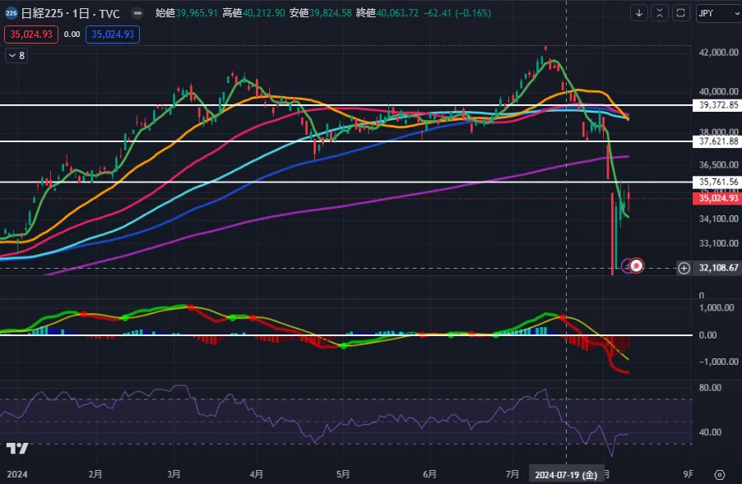
Task: Click the plus icon beside 32,108.67
Action: [684, 268]
